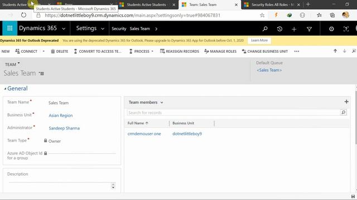Open the Dynamics 365 app launcher waffle
The height and width of the screenshot is (200, 357).
click(x=9, y=28)
